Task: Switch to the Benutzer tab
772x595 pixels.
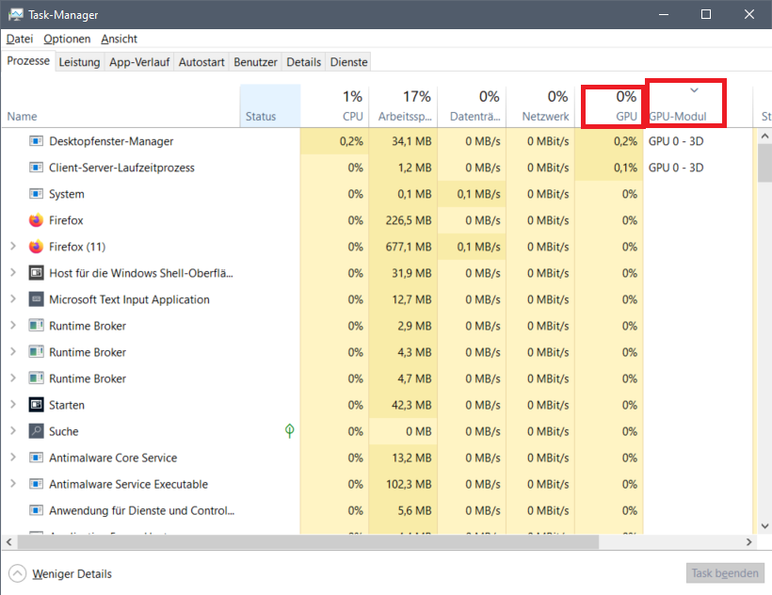Action: click(255, 62)
